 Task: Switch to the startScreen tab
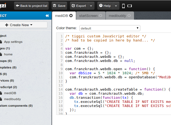point(88,16)
